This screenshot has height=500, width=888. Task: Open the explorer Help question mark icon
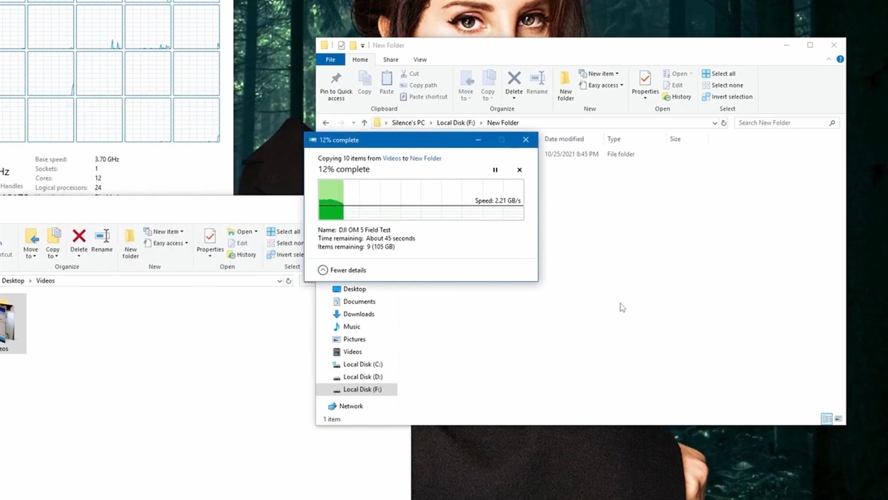click(x=840, y=60)
